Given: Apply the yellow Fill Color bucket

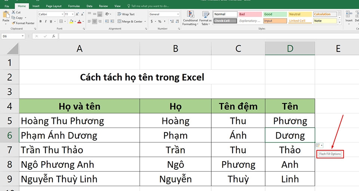Looking at the screenshot, I should pyautogui.click(x=71, y=21).
